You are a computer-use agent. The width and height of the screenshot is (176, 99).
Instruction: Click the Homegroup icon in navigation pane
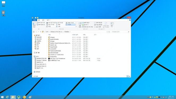coord(35,53)
